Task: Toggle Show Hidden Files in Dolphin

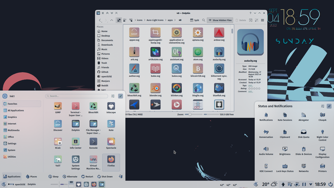Action: [x=220, y=20]
